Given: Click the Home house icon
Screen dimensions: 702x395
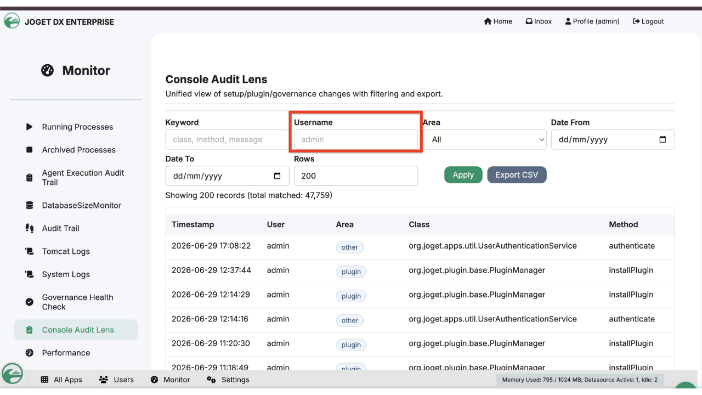Looking at the screenshot, I should (x=488, y=21).
